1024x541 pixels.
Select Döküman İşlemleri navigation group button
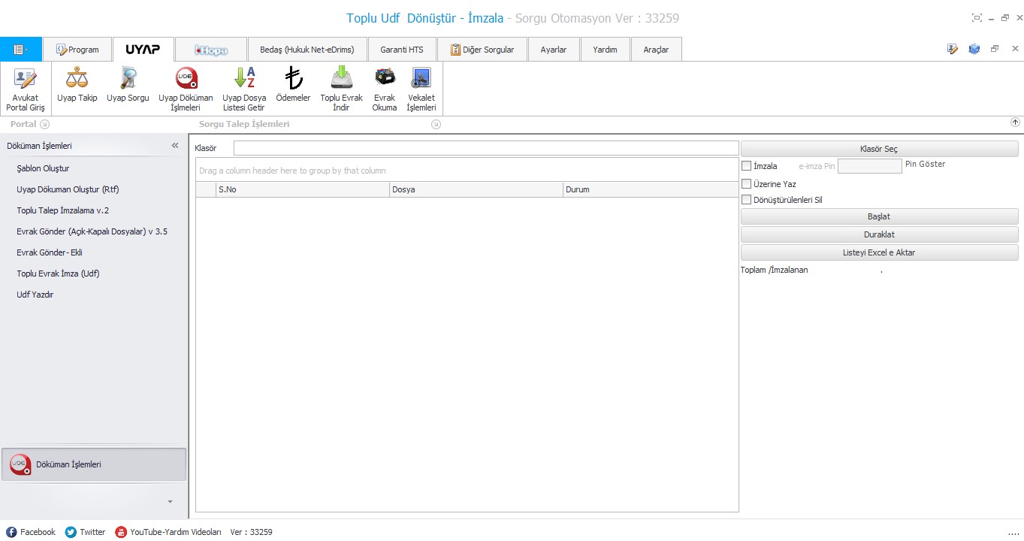click(94, 464)
